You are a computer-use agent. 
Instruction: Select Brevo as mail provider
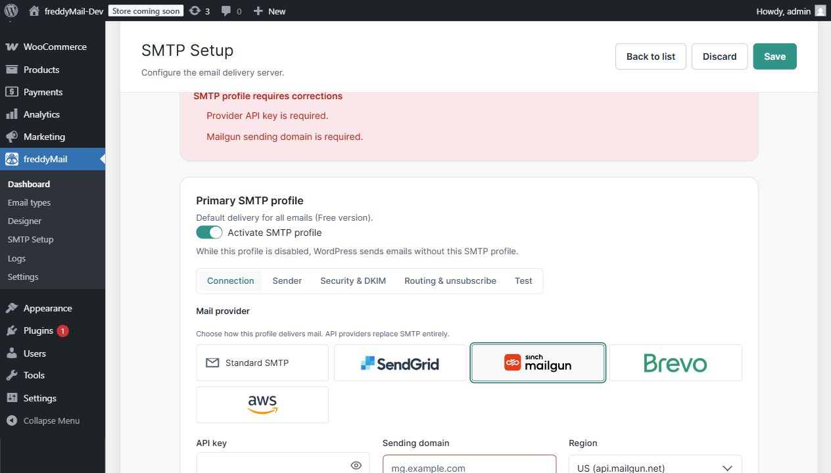click(676, 363)
